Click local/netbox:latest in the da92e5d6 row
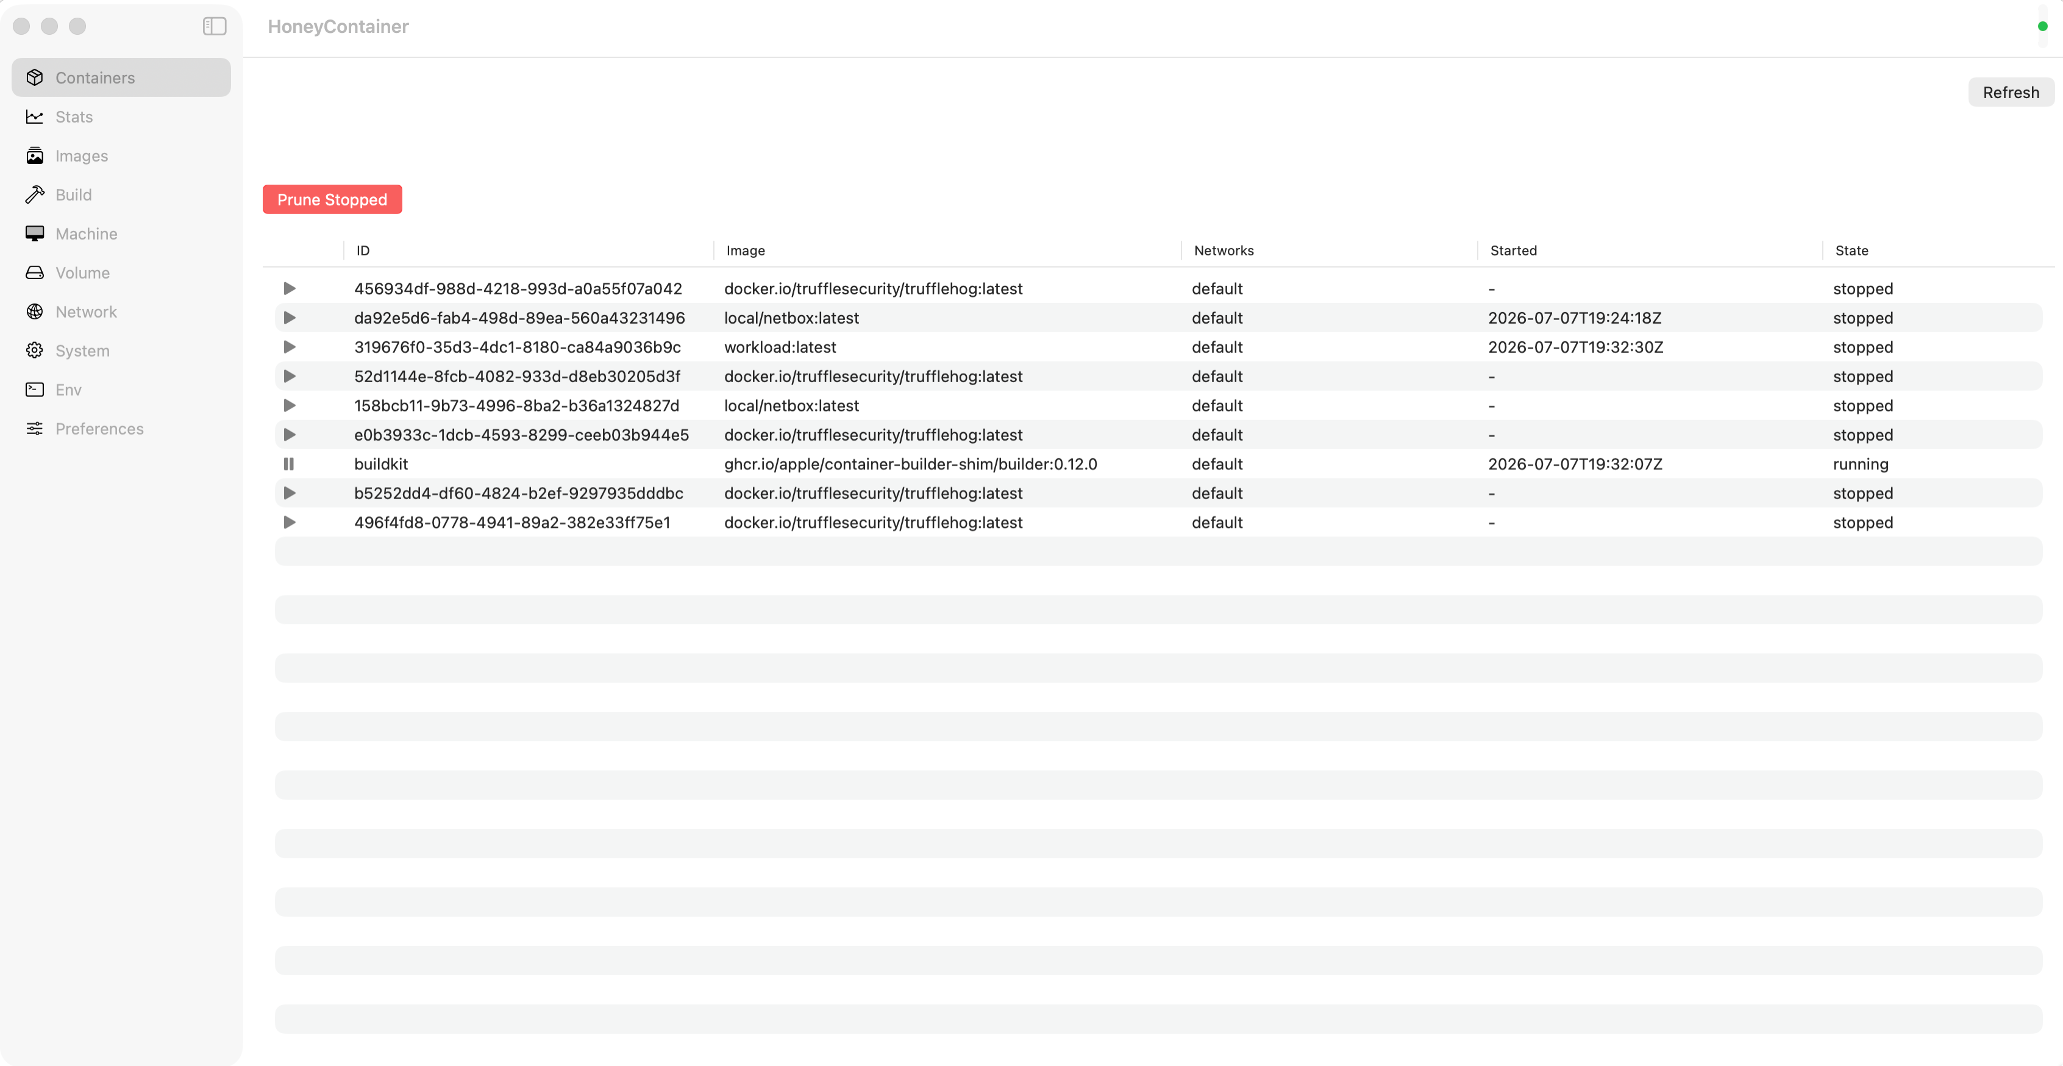The height and width of the screenshot is (1066, 2063). pyautogui.click(x=791, y=318)
